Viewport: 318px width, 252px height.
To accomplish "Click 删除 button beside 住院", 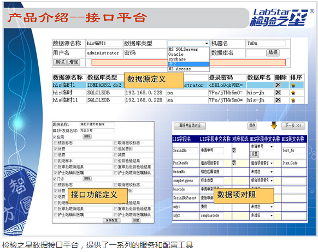I will click(87, 136).
